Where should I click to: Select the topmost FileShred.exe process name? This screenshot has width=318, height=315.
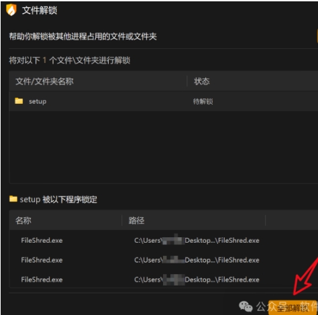(42, 241)
